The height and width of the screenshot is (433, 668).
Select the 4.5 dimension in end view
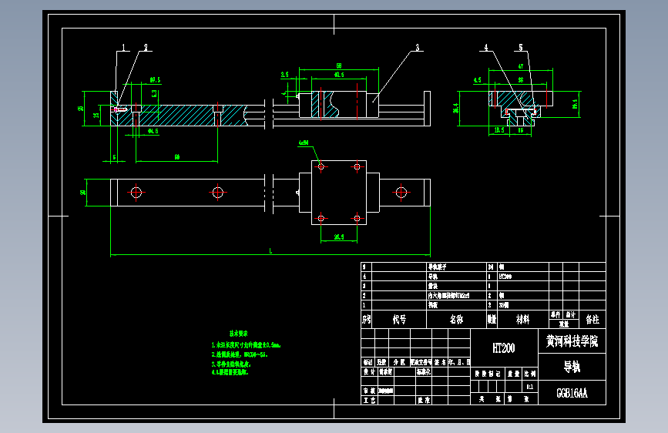478,79
